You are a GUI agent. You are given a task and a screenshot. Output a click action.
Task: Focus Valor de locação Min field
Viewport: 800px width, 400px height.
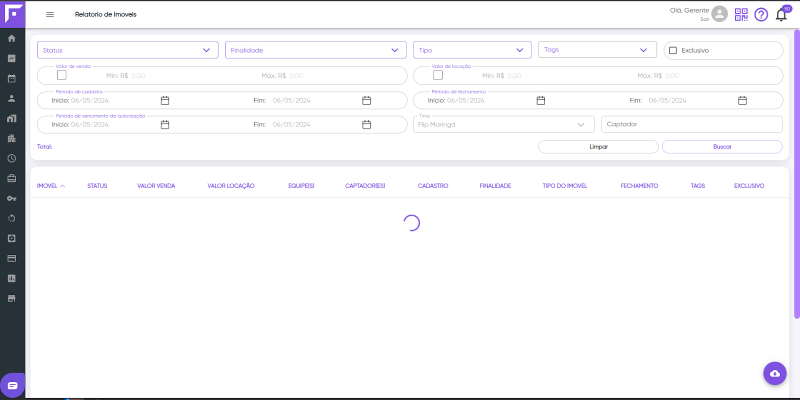pyautogui.click(x=514, y=76)
